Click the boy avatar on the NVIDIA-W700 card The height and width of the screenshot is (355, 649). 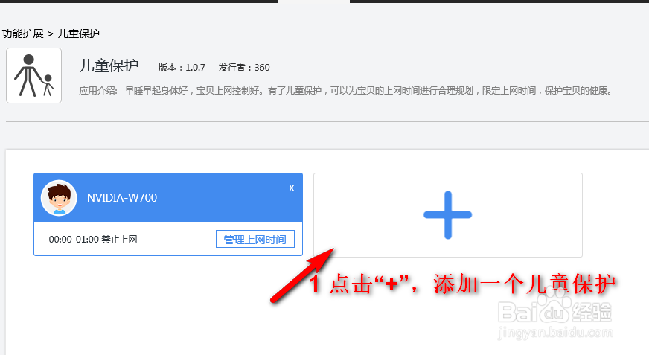tap(59, 197)
